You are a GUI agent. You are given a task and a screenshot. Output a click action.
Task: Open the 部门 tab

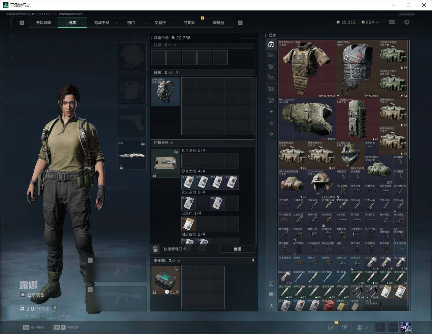pyautogui.click(x=131, y=23)
